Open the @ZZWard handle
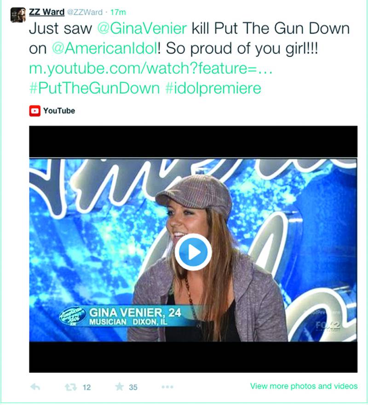The image size is (368, 405). 85,12
